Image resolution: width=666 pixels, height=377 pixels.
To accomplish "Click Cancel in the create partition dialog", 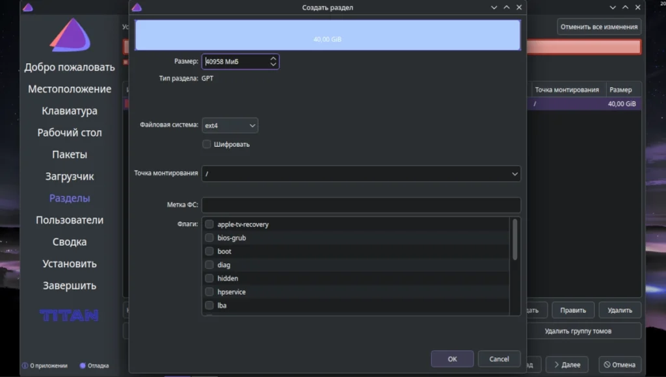I will coord(499,359).
